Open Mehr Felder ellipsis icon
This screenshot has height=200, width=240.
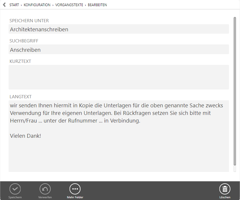tap(75, 189)
